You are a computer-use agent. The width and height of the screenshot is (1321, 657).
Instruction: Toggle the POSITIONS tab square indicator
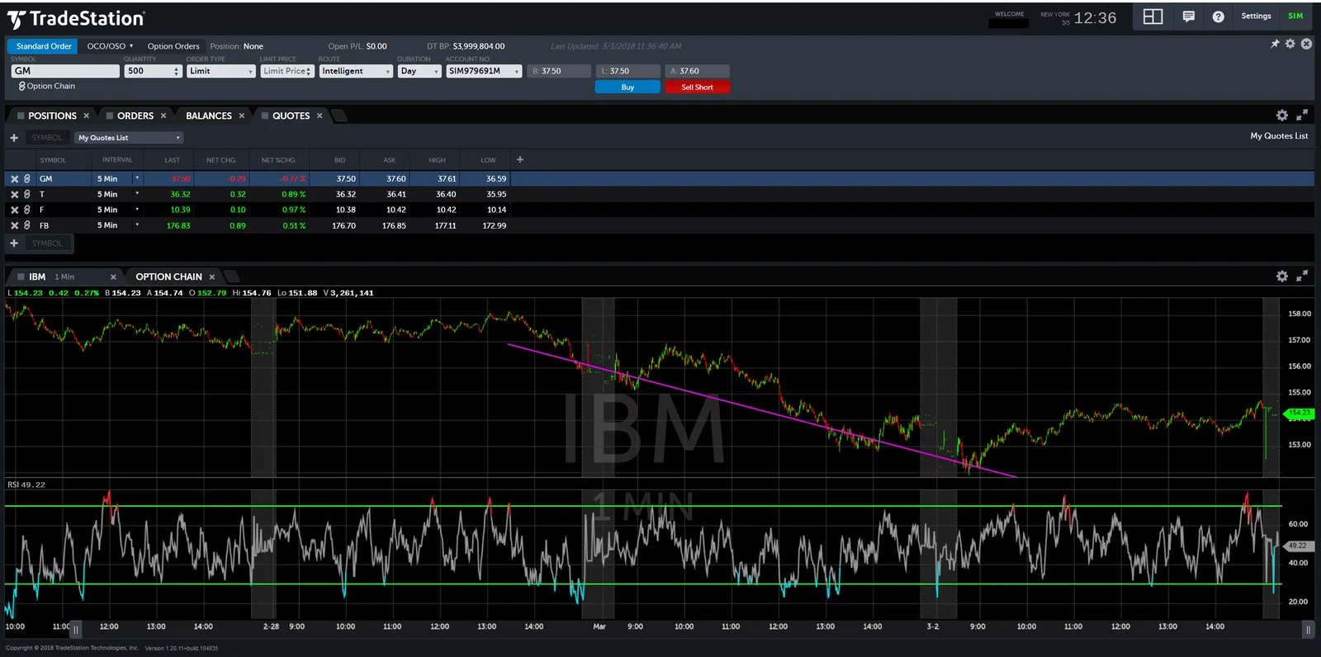point(21,116)
